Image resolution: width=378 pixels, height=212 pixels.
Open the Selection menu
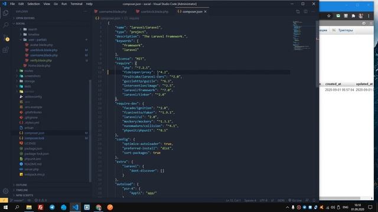click(34, 4)
